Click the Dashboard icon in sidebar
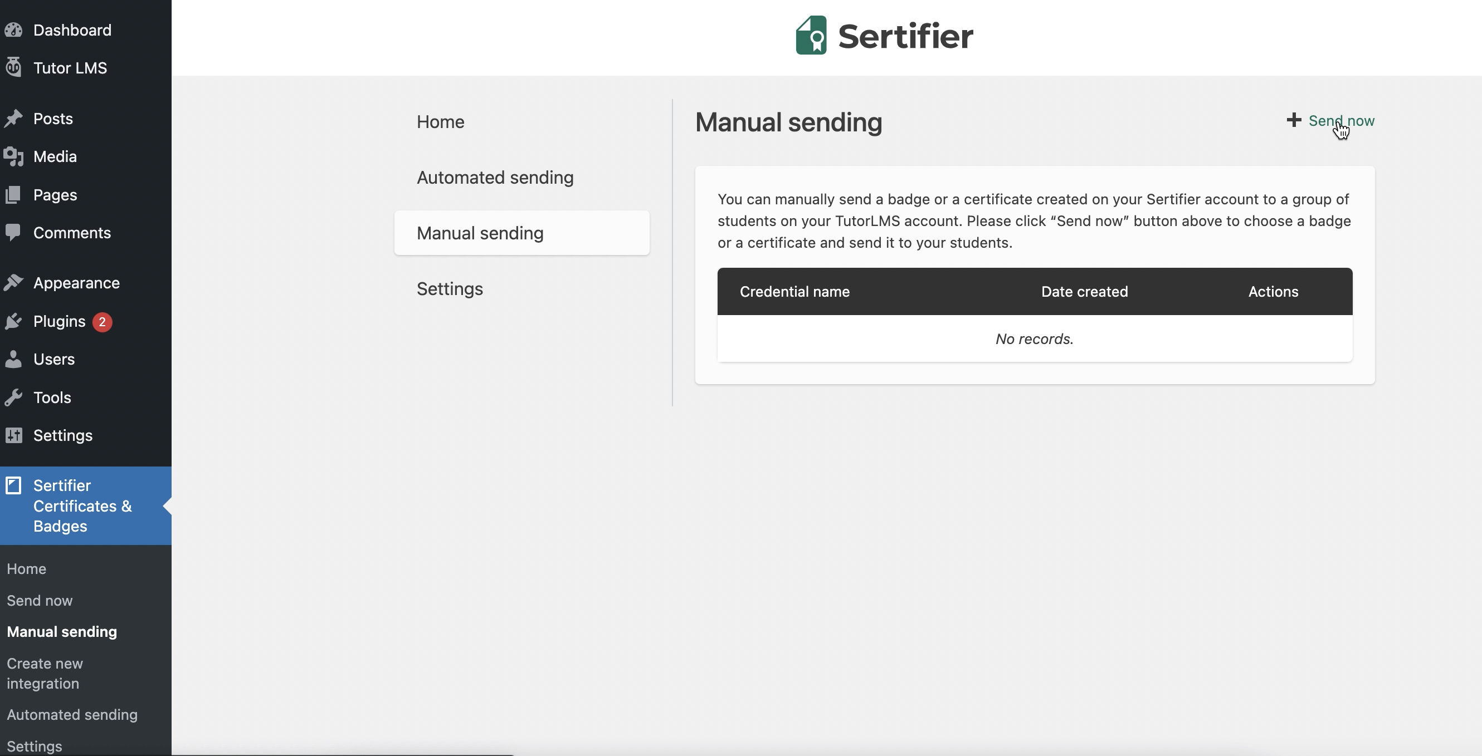The width and height of the screenshot is (1482, 756). tap(13, 29)
